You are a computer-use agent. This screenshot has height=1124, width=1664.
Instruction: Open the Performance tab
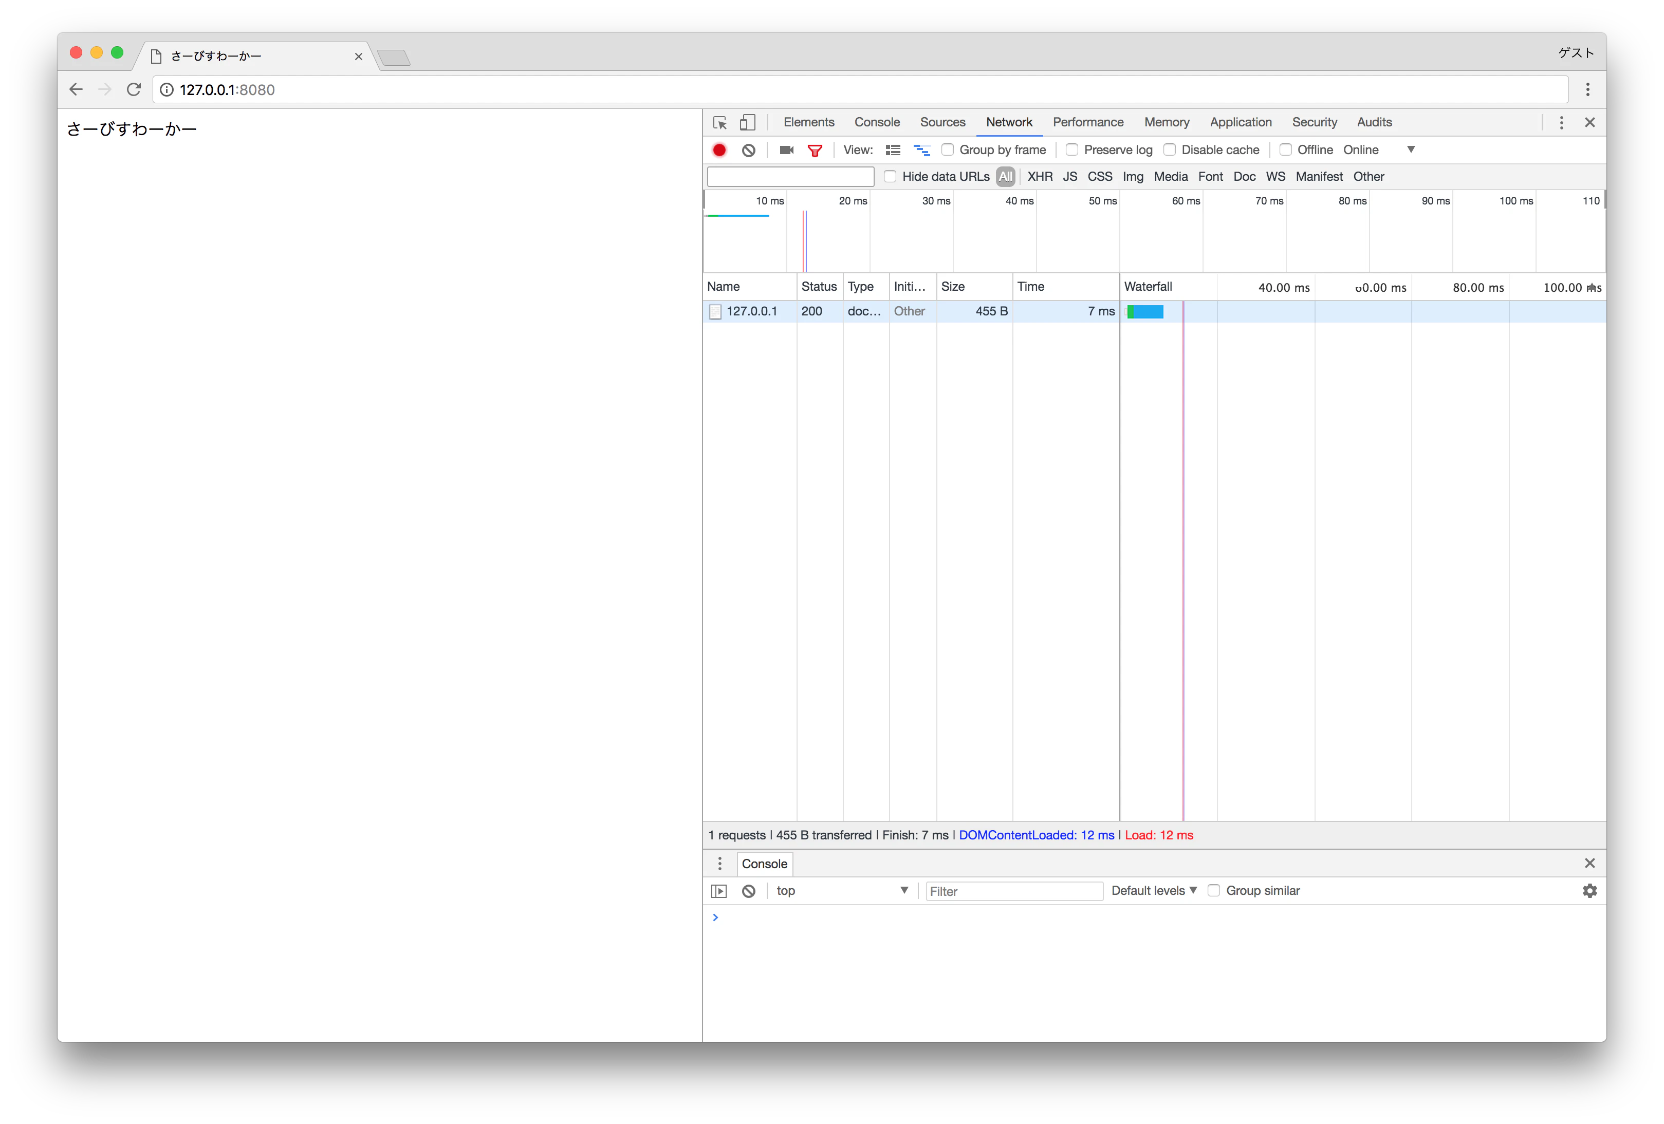(1087, 122)
